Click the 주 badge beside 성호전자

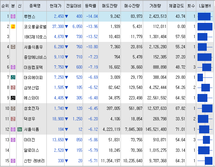coord(13,108)
